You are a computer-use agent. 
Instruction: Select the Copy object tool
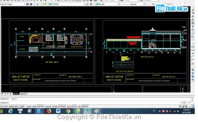coord(193,13)
